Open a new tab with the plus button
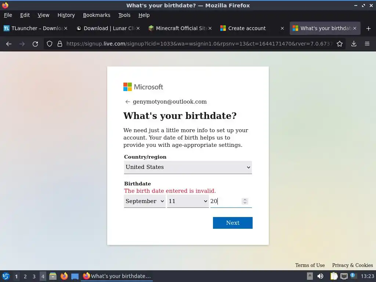Screen dimensions: 376x282 tap(369, 29)
